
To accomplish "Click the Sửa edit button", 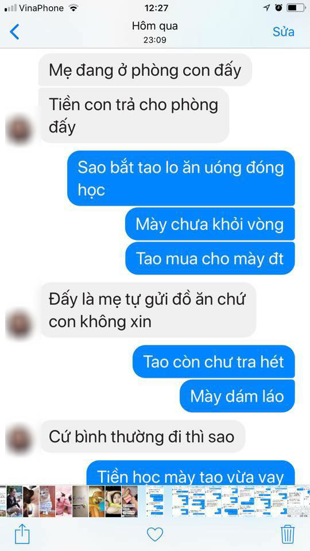I will click(283, 32).
